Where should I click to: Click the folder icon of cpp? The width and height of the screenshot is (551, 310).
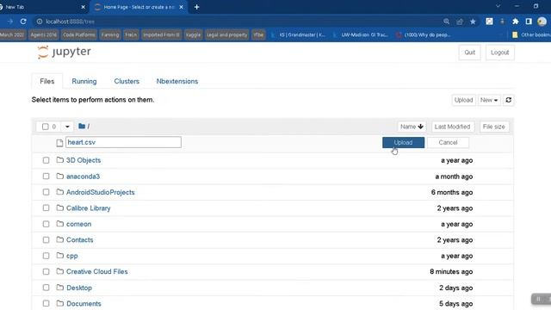60,256
